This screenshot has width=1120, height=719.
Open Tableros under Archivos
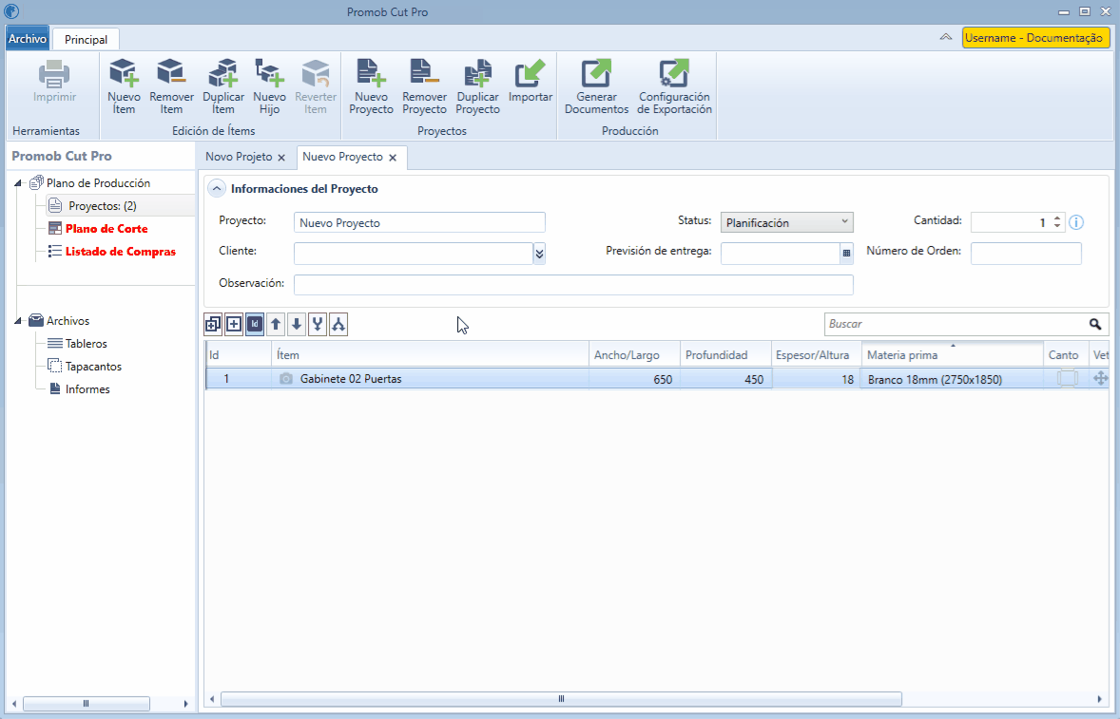[x=87, y=344]
